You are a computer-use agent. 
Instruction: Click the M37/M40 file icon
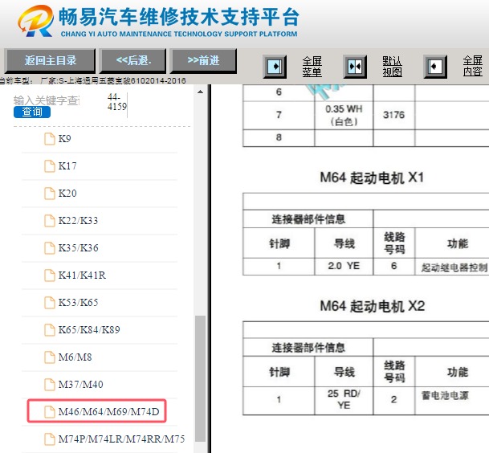(x=50, y=385)
